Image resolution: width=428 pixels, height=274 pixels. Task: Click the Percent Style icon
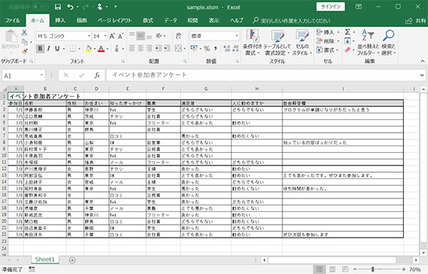click(x=207, y=49)
